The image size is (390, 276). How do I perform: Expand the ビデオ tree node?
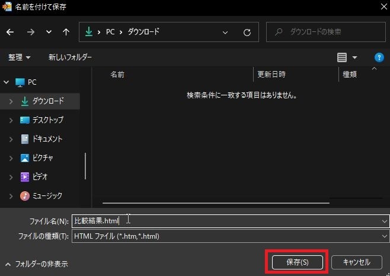11,177
